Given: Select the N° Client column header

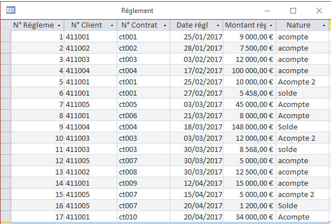Looking at the screenshot, I should pyautogui.click(x=91, y=25).
